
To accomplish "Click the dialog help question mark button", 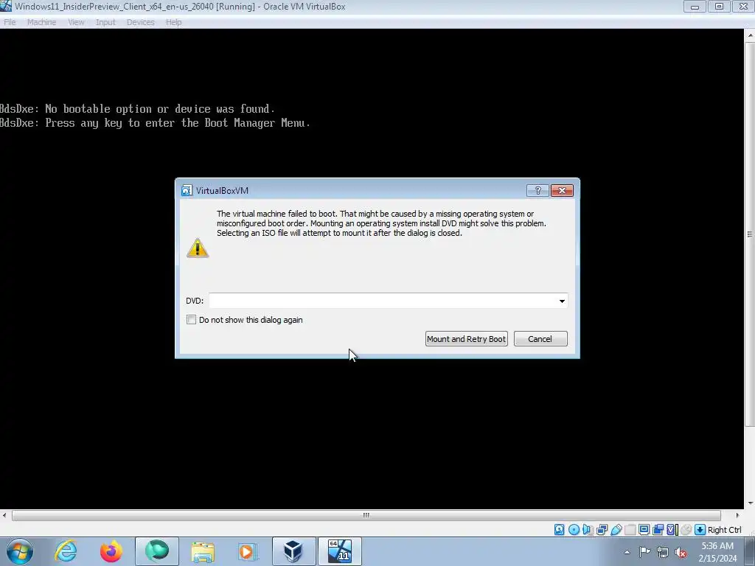I will tap(537, 191).
